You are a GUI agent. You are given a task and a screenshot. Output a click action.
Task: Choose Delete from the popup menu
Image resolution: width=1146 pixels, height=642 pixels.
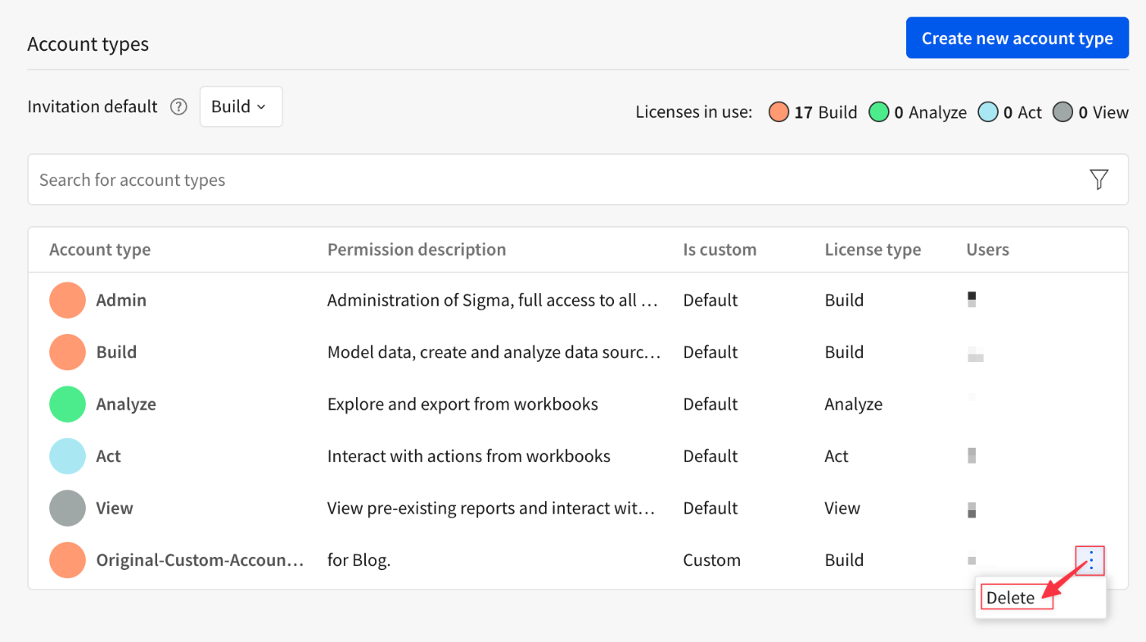pos(1010,598)
